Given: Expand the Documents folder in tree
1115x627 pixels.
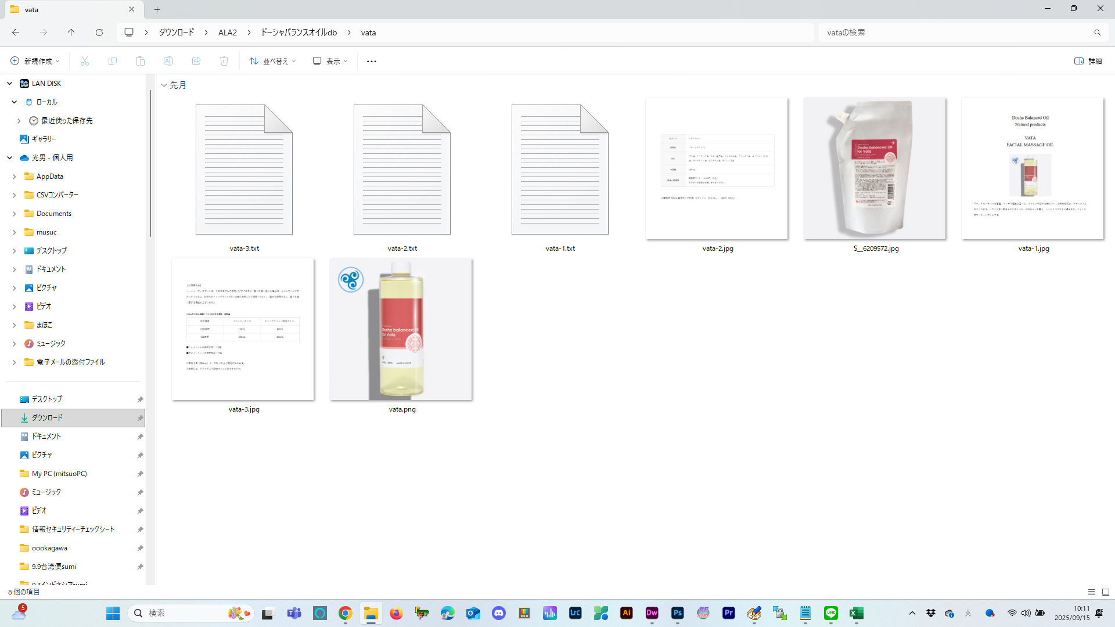Looking at the screenshot, I should [x=15, y=214].
